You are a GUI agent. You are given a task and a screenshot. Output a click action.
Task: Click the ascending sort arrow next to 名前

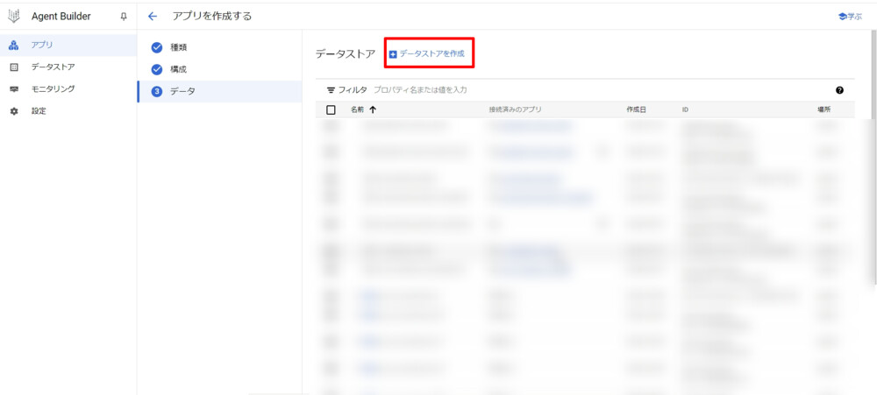[373, 110]
